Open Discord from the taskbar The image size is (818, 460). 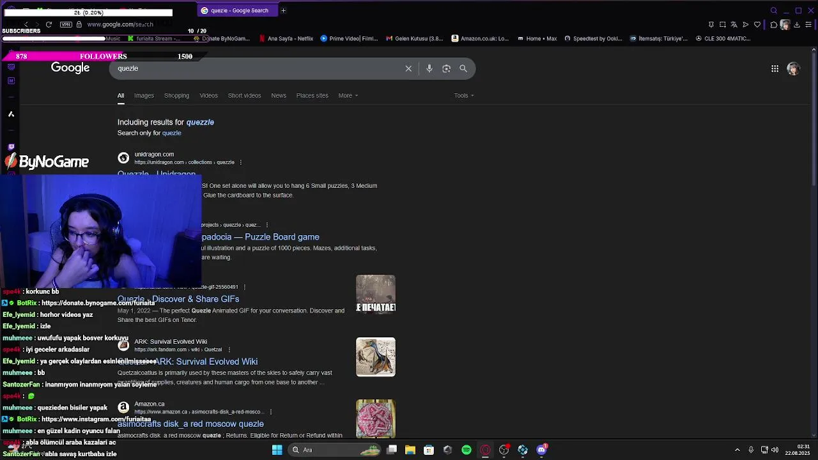(x=541, y=450)
